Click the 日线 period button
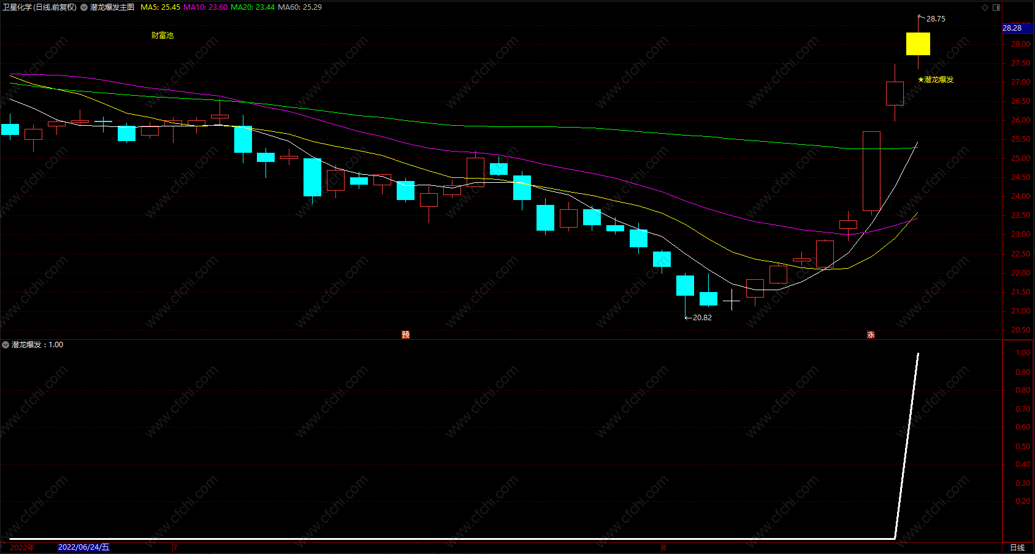1035x554 pixels. coord(1017,547)
